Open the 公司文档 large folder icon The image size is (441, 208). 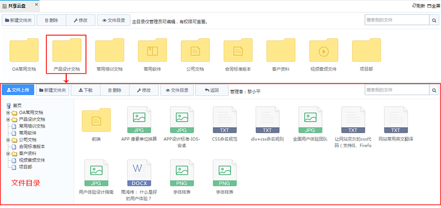(195, 50)
